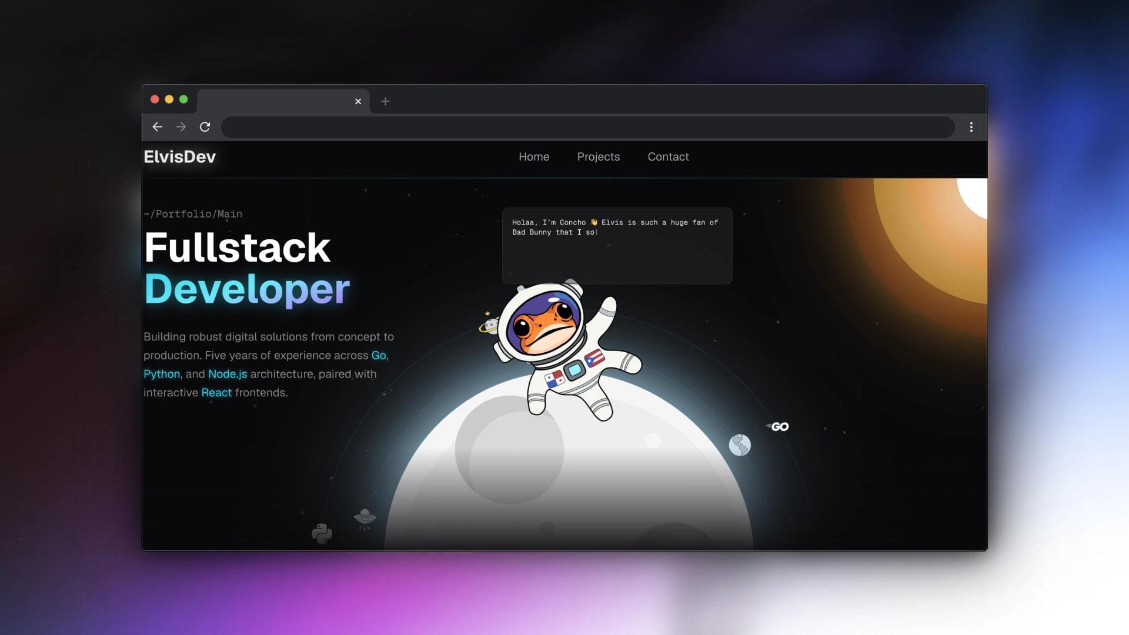This screenshot has height=635, width=1129.
Task: Click the Fullstack heading
Action: tap(238, 248)
